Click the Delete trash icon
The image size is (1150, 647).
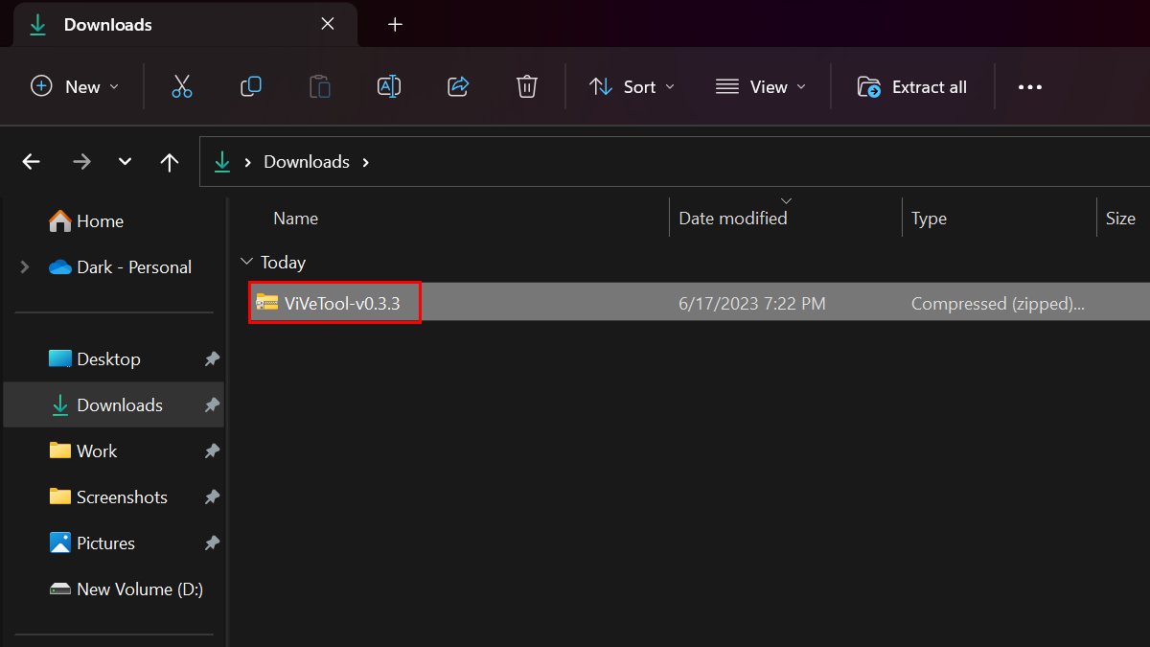(527, 86)
